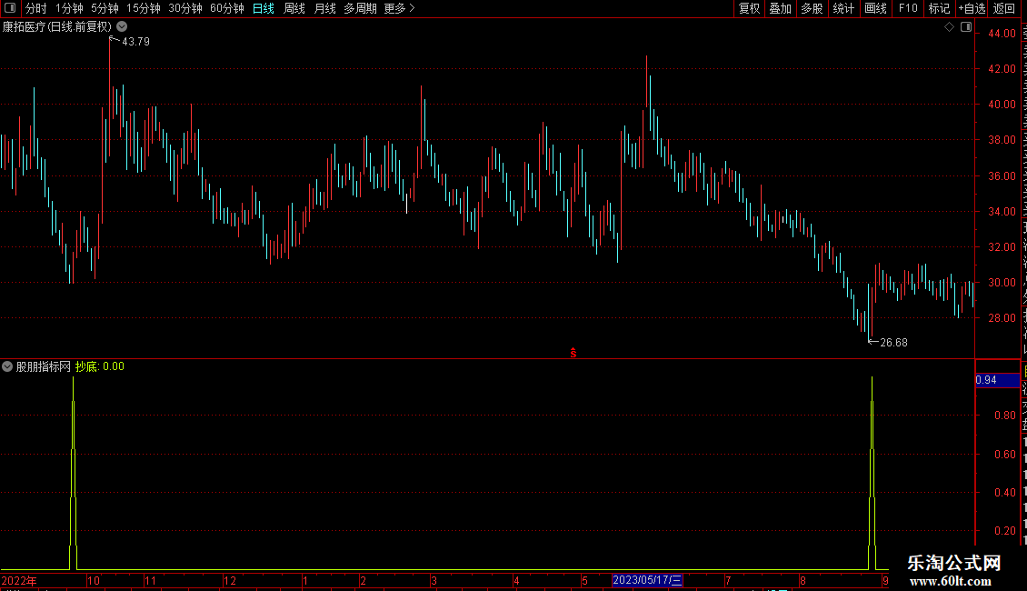Click the 2022年 label on time axis
The width and height of the screenshot is (1027, 591).
click(19, 580)
